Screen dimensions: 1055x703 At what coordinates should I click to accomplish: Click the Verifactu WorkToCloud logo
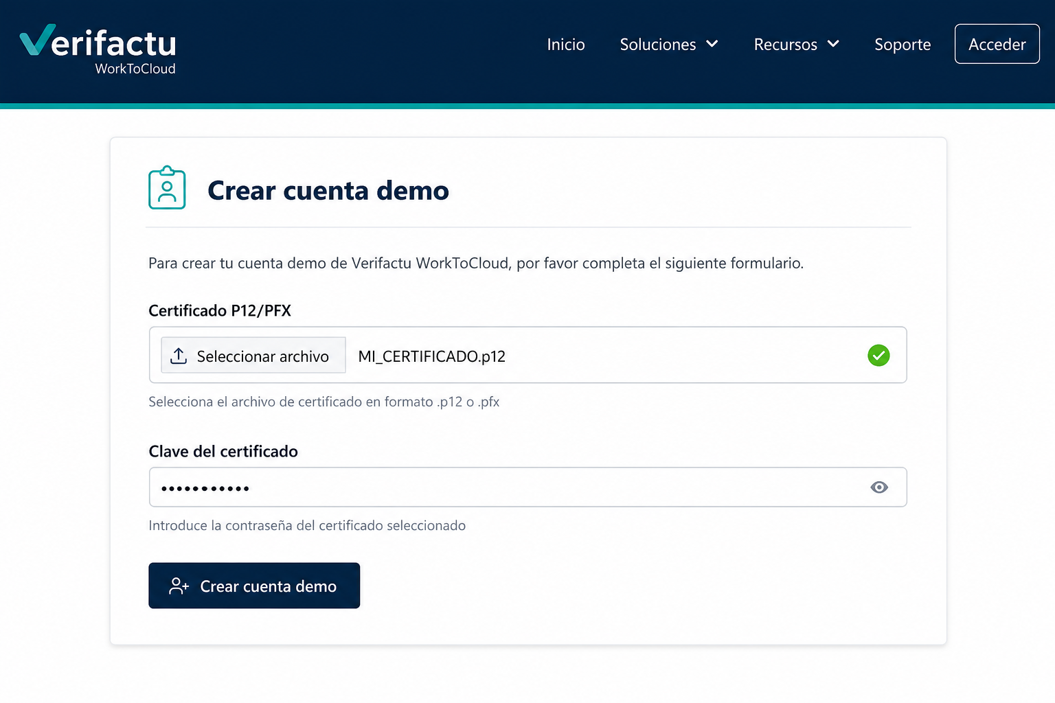click(98, 49)
